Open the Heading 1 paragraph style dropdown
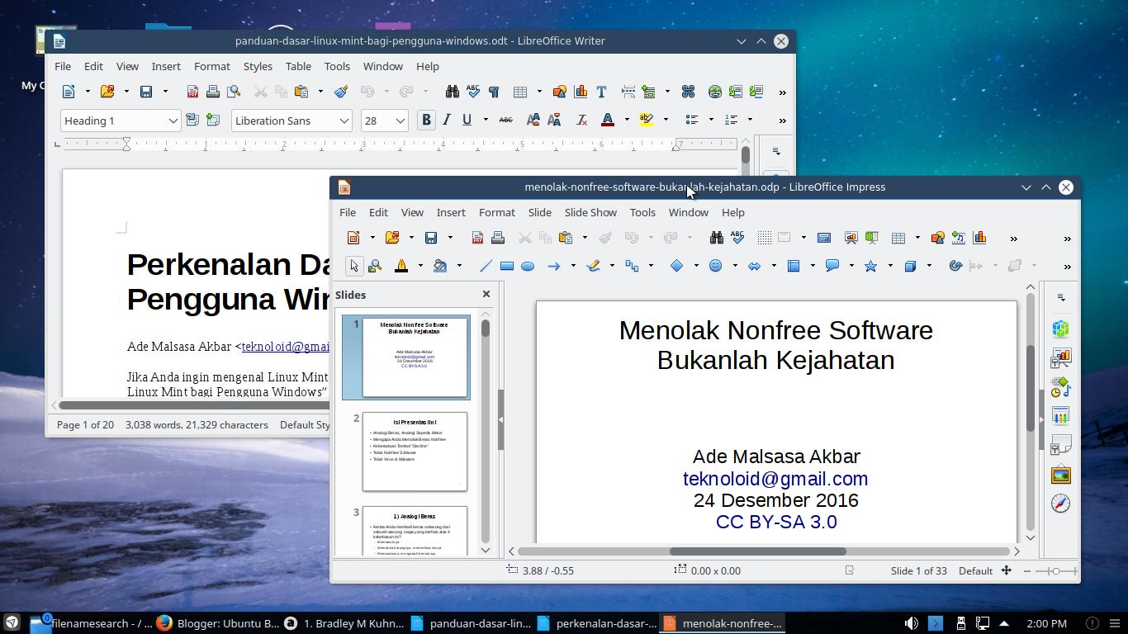 click(173, 120)
